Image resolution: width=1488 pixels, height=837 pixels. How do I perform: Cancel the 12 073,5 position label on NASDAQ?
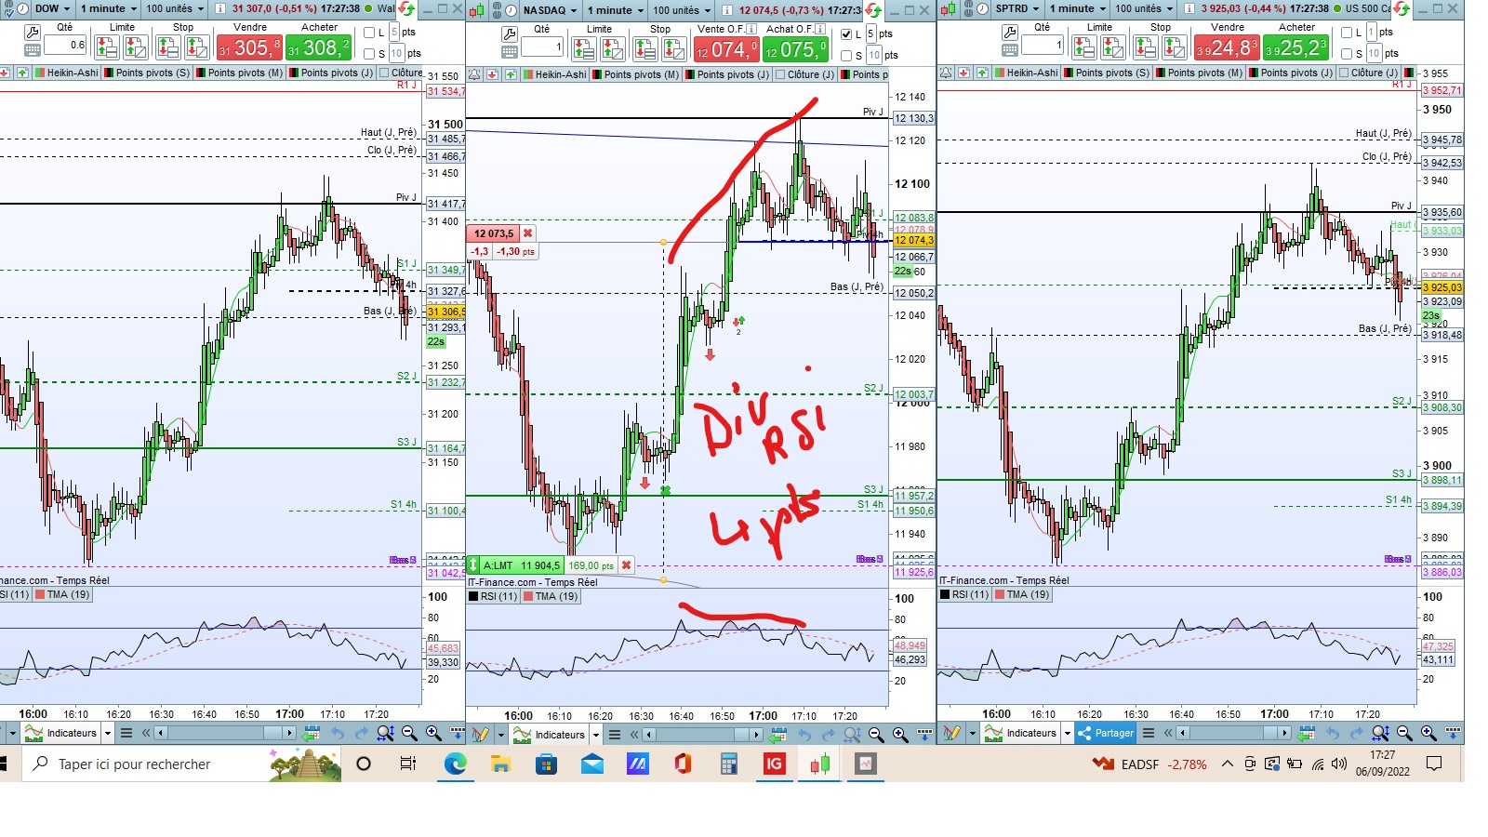pyautogui.click(x=527, y=233)
